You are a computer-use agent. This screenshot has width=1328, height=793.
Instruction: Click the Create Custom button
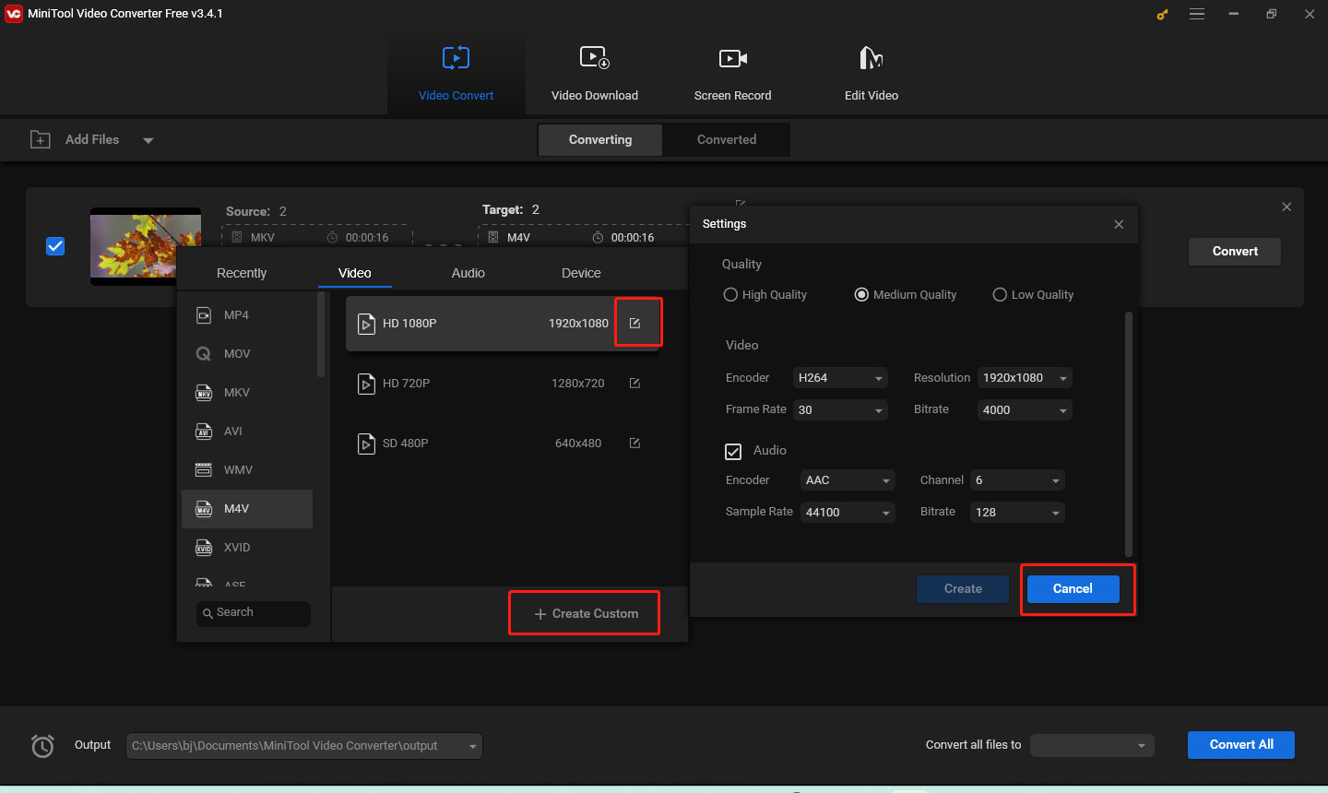click(585, 613)
